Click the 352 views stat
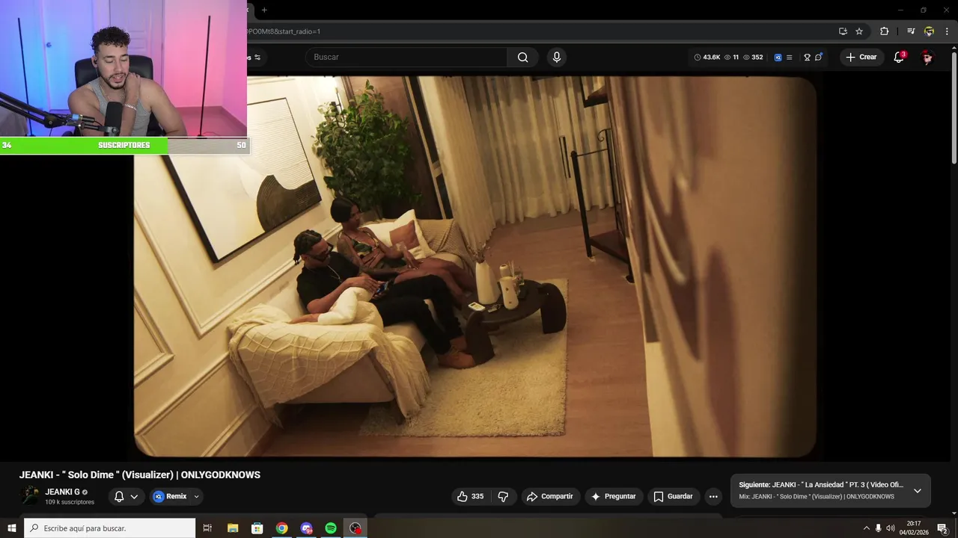 point(753,57)
